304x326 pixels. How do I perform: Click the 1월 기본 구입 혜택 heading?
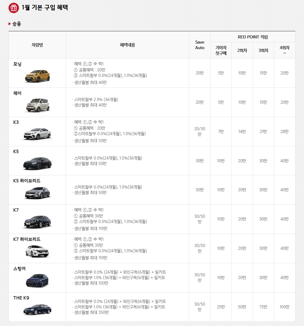point(45,8)
